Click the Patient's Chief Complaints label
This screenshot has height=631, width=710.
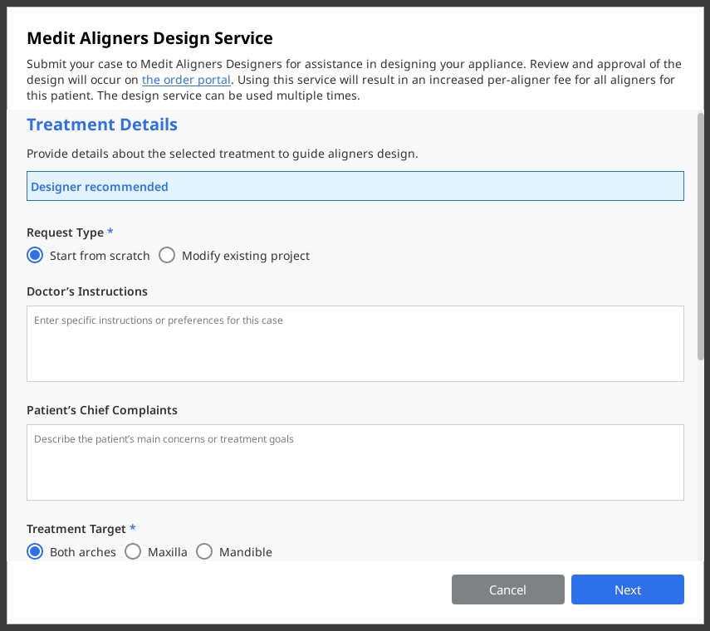(102, 410)
